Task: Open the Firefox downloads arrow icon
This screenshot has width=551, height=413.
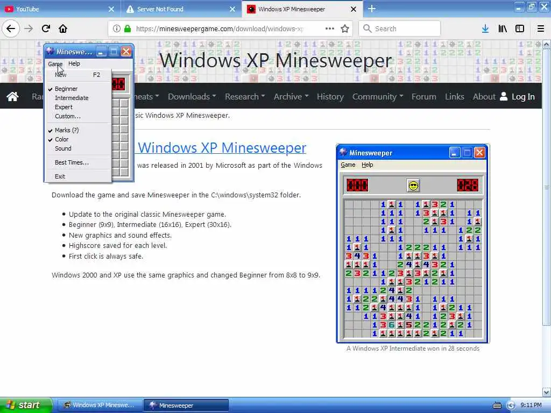Action: pos(485,29)
